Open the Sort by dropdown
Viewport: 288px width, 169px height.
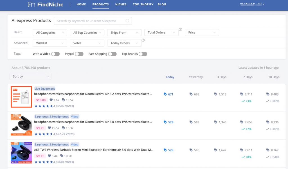click(30, 76)
